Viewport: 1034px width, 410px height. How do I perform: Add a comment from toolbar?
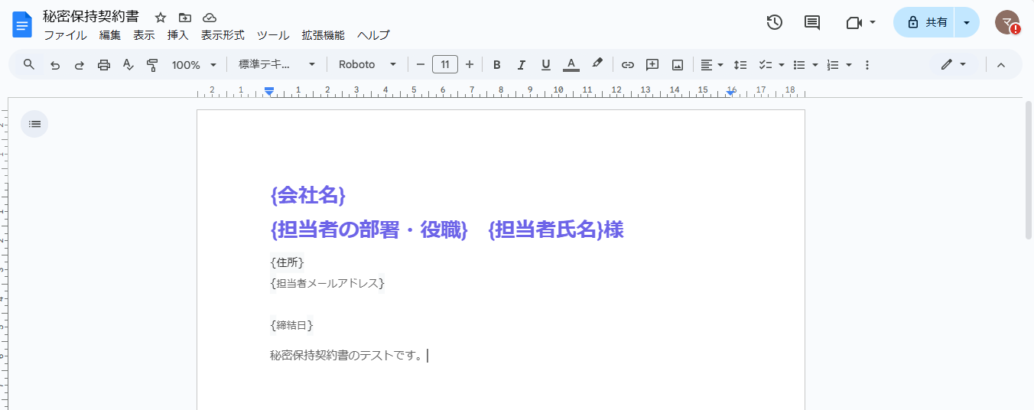click(652, 65)
